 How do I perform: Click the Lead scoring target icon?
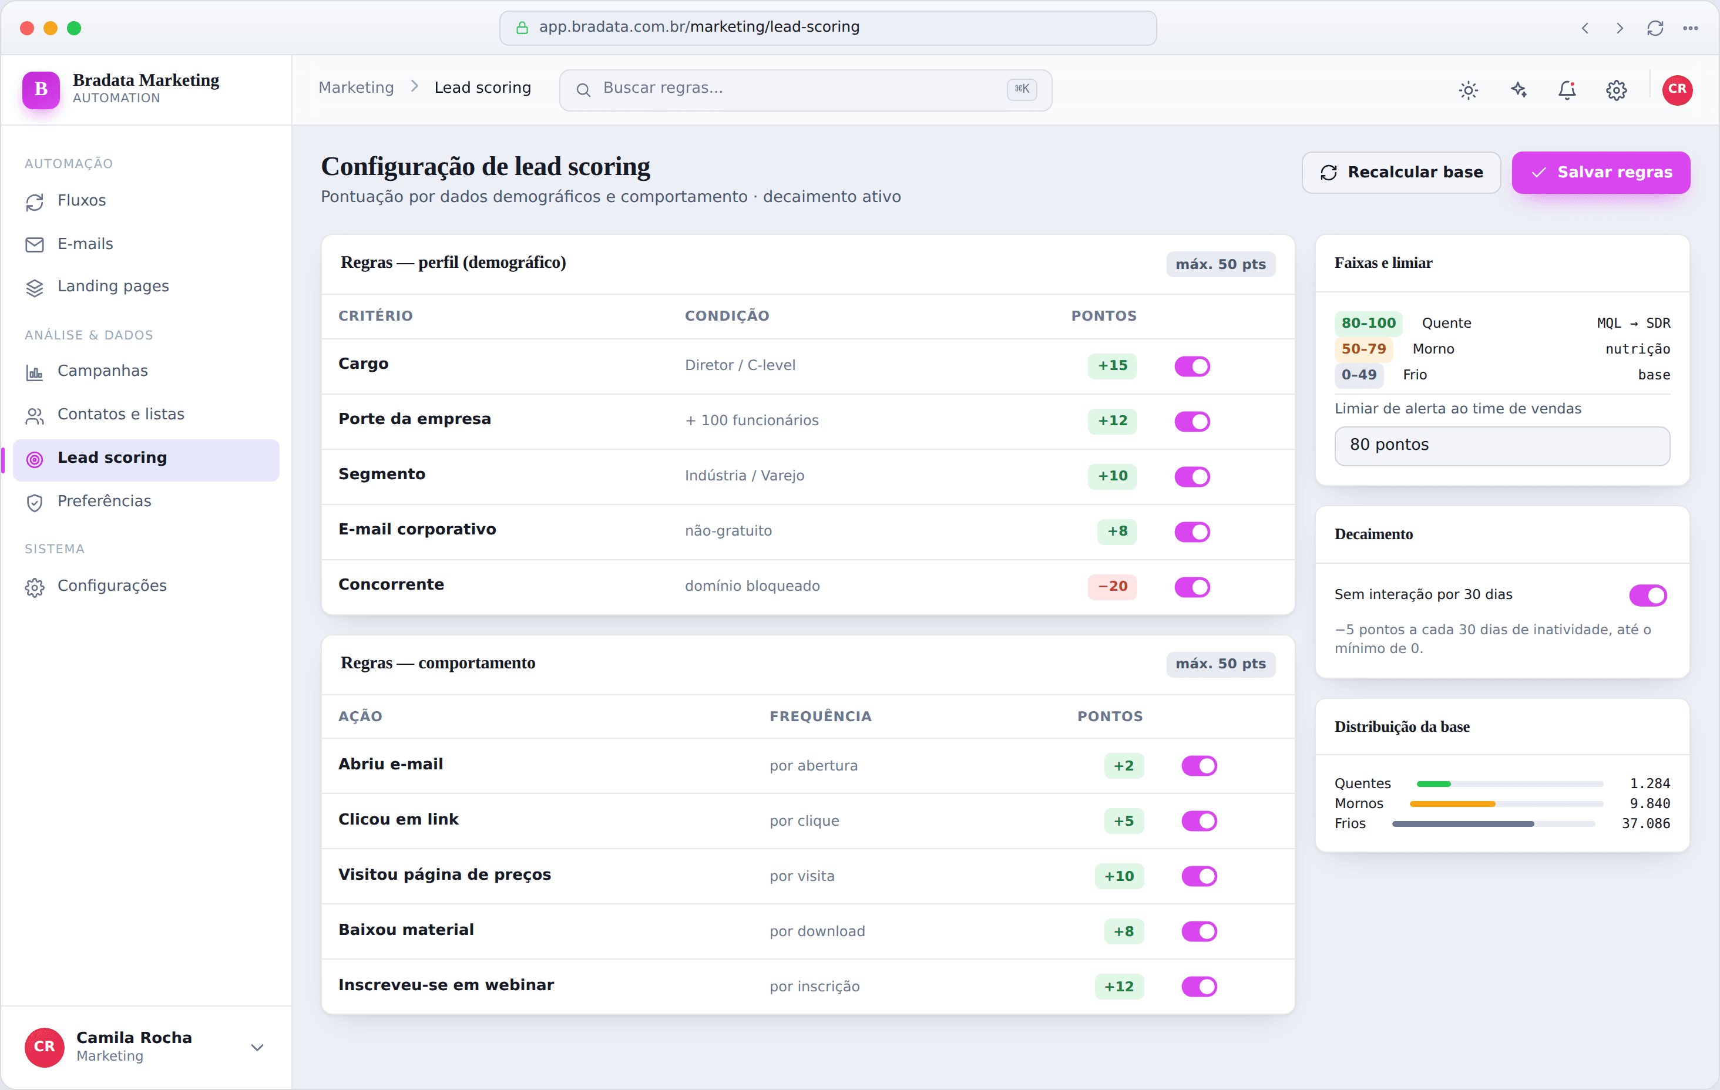click(x=34, y=459)
